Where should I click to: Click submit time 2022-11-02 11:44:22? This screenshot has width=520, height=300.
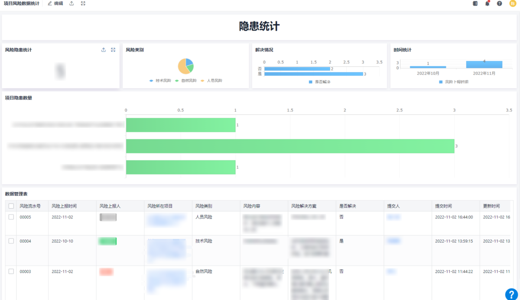(x=454, y=271)
